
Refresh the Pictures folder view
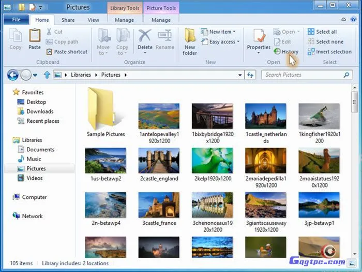250,75
